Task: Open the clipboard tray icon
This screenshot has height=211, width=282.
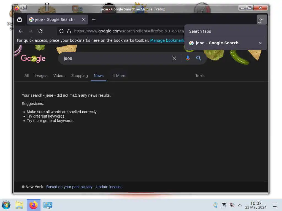Action: pos(224,205)
